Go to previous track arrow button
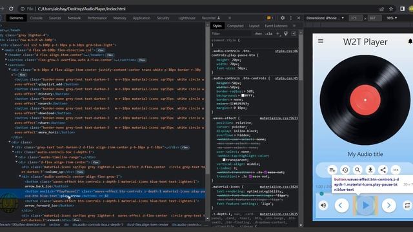The height and width of the screenshot is (232, 413). pyautogui.click(x=341, y=205)
